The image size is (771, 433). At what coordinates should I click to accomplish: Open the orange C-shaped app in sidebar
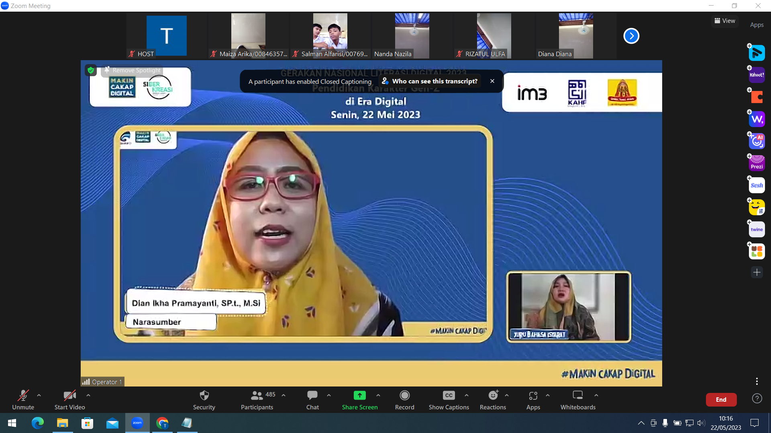tap(757, 97)
